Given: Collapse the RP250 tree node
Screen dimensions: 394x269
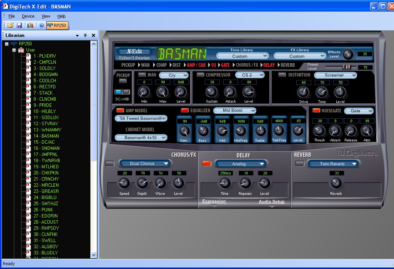Looking at the screenshot, I should click(7, 44).
